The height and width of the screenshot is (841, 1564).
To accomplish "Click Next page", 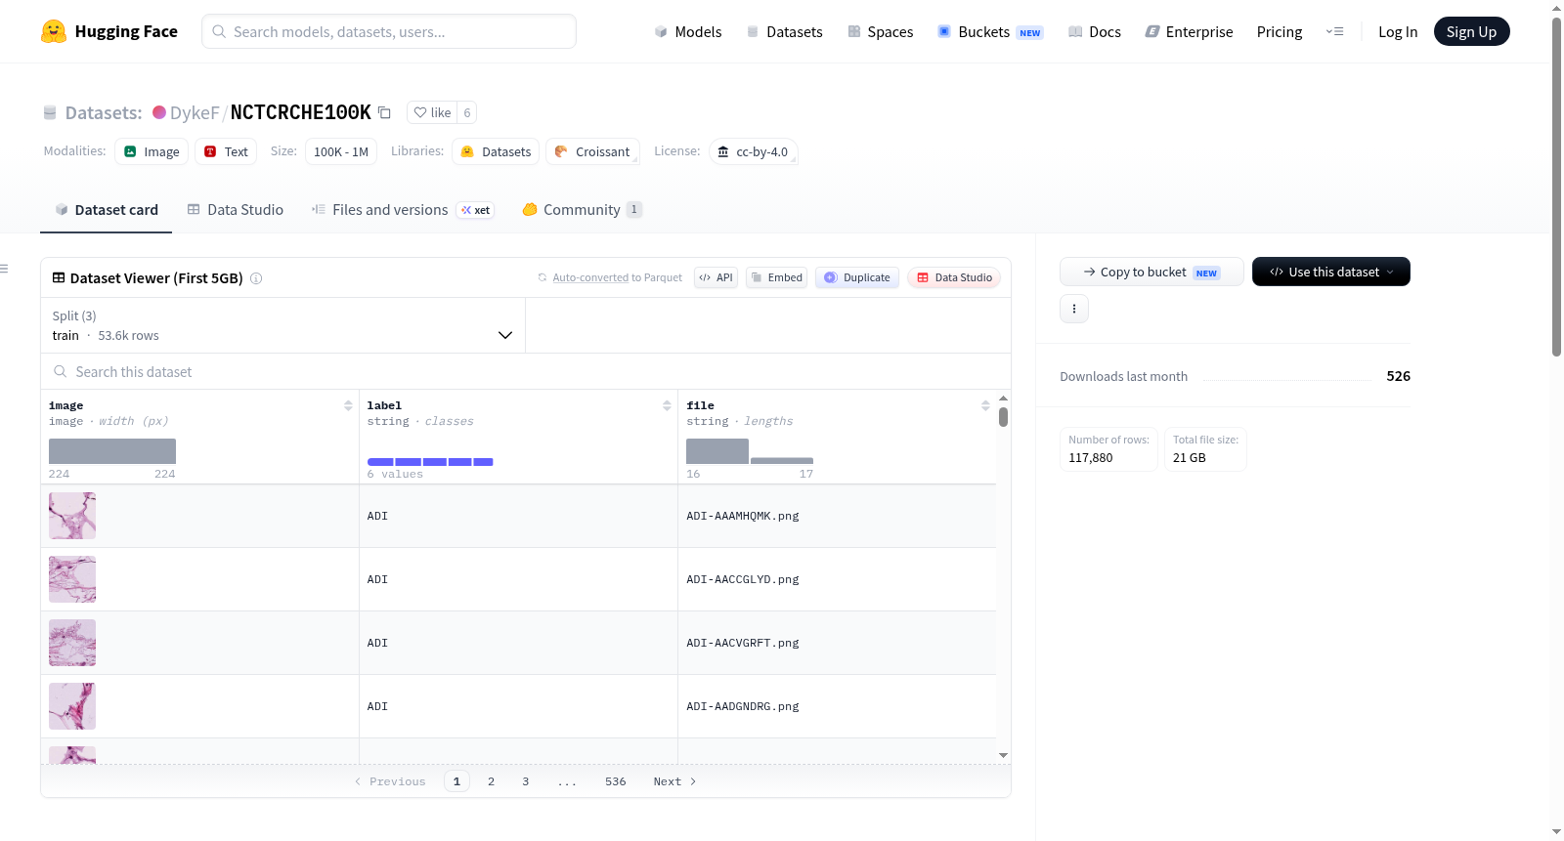I will [674, 781].
